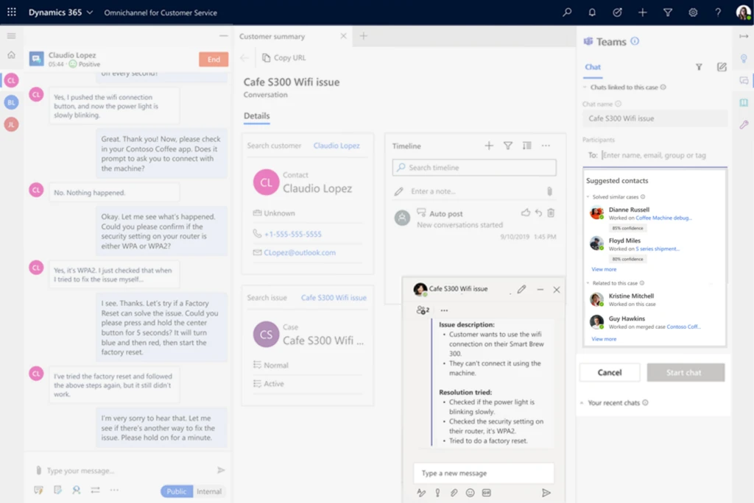Open notifications from the bell icon
Image resolution: width=754 pixels, height=503 pixels.
pos(591,12)
